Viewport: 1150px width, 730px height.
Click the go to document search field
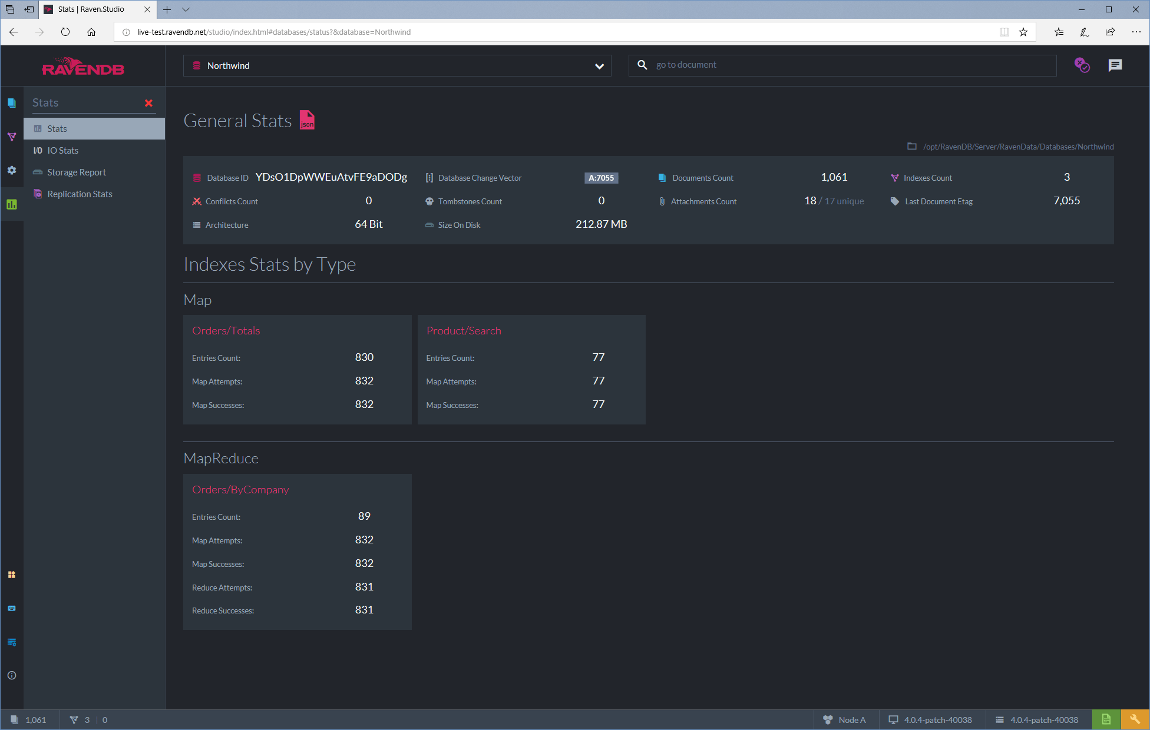[848, 65]
